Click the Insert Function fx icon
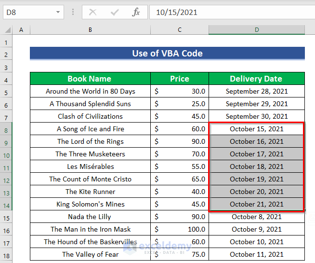 [136, 12]
